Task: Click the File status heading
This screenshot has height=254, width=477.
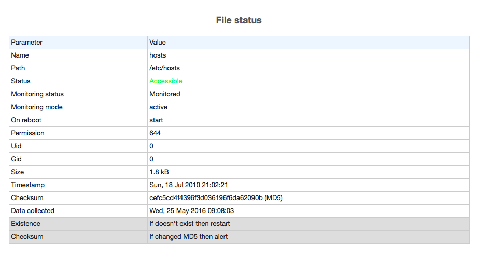Action: (x=239, y=20)
